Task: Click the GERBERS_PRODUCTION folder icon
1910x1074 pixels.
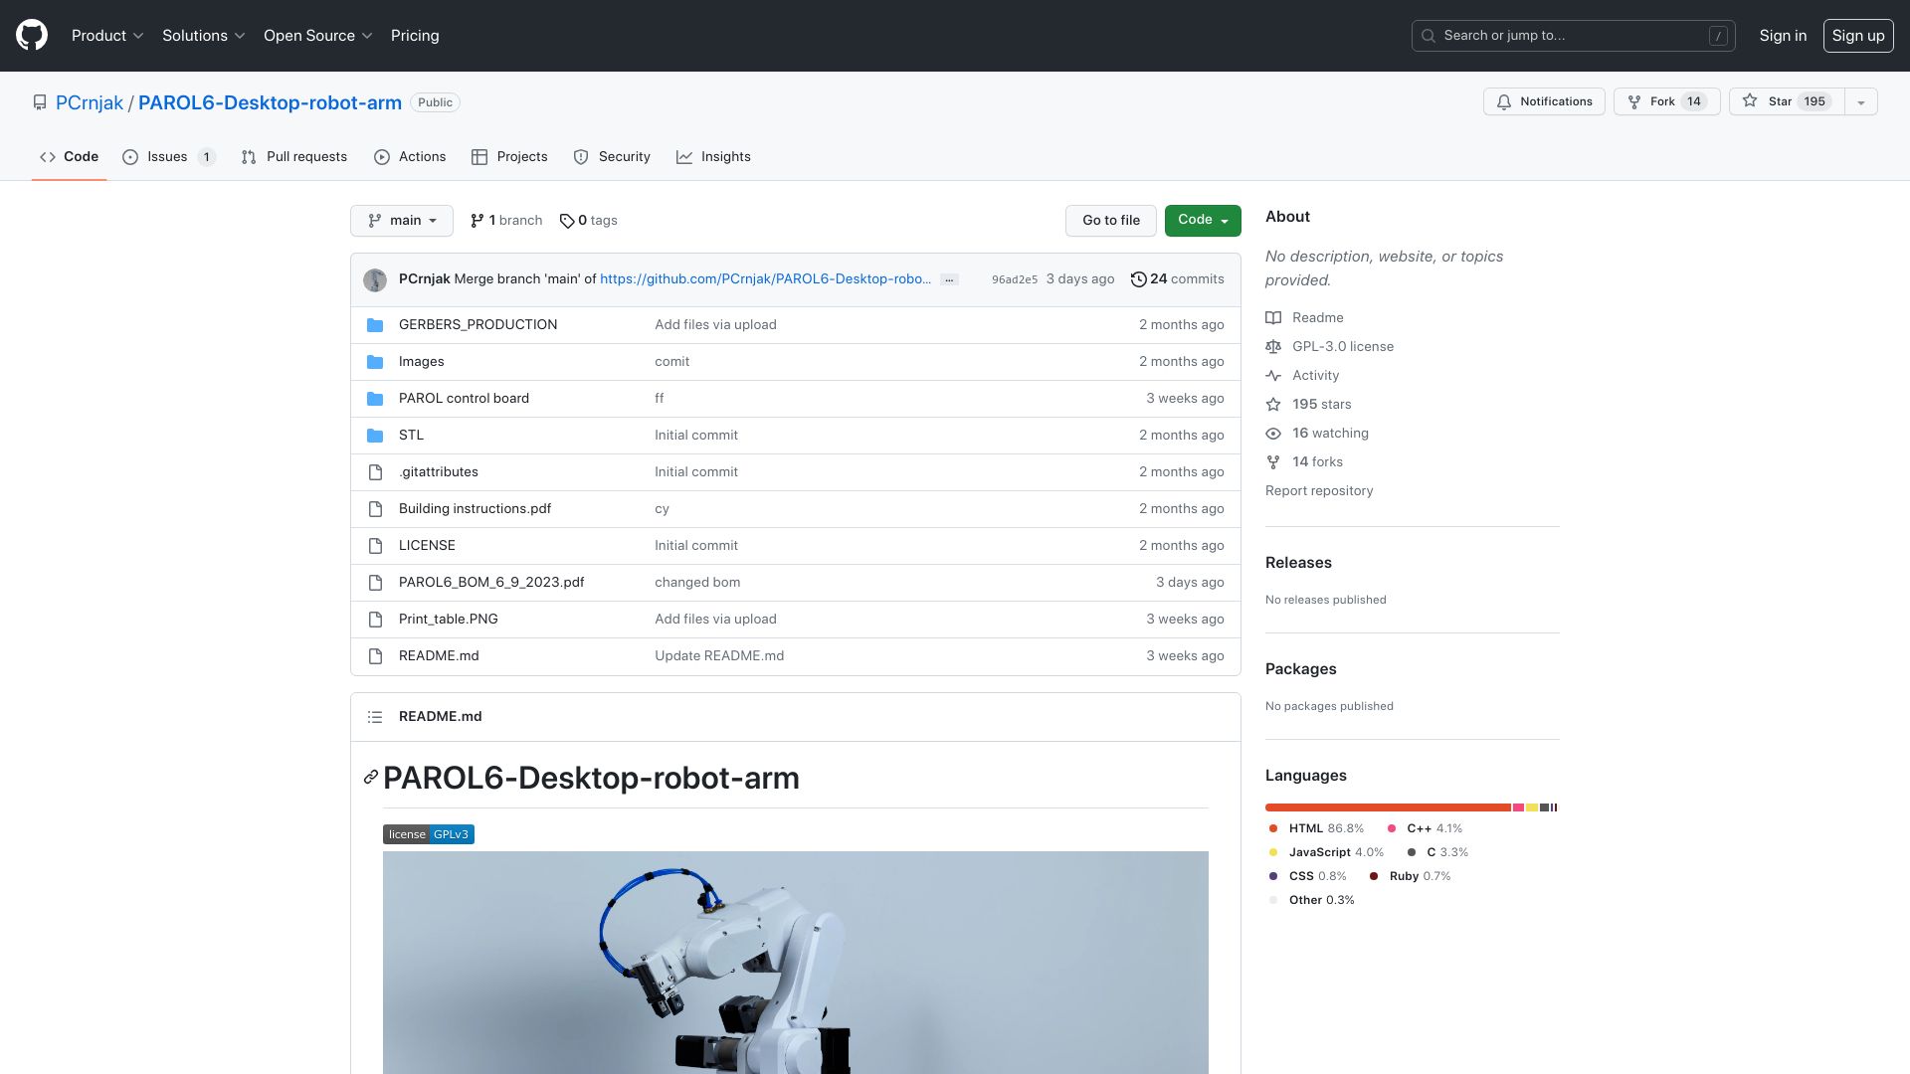Action: click(x=375, y=325)
